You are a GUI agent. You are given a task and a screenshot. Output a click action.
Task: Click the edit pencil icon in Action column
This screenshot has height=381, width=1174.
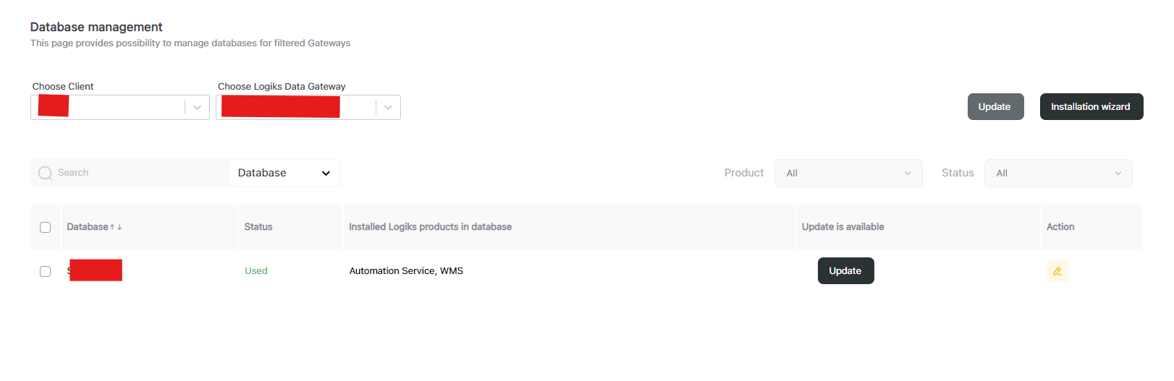[1057, 271]
